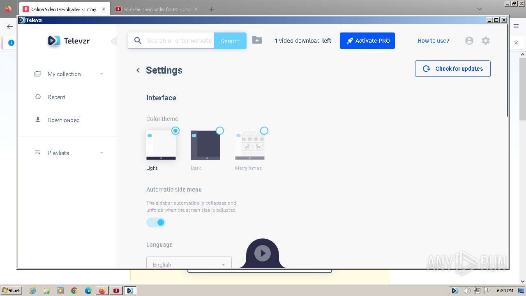
Task: Choose the Dark theme thumbnail
Action: pyautogui.click(x=205, y=145)
